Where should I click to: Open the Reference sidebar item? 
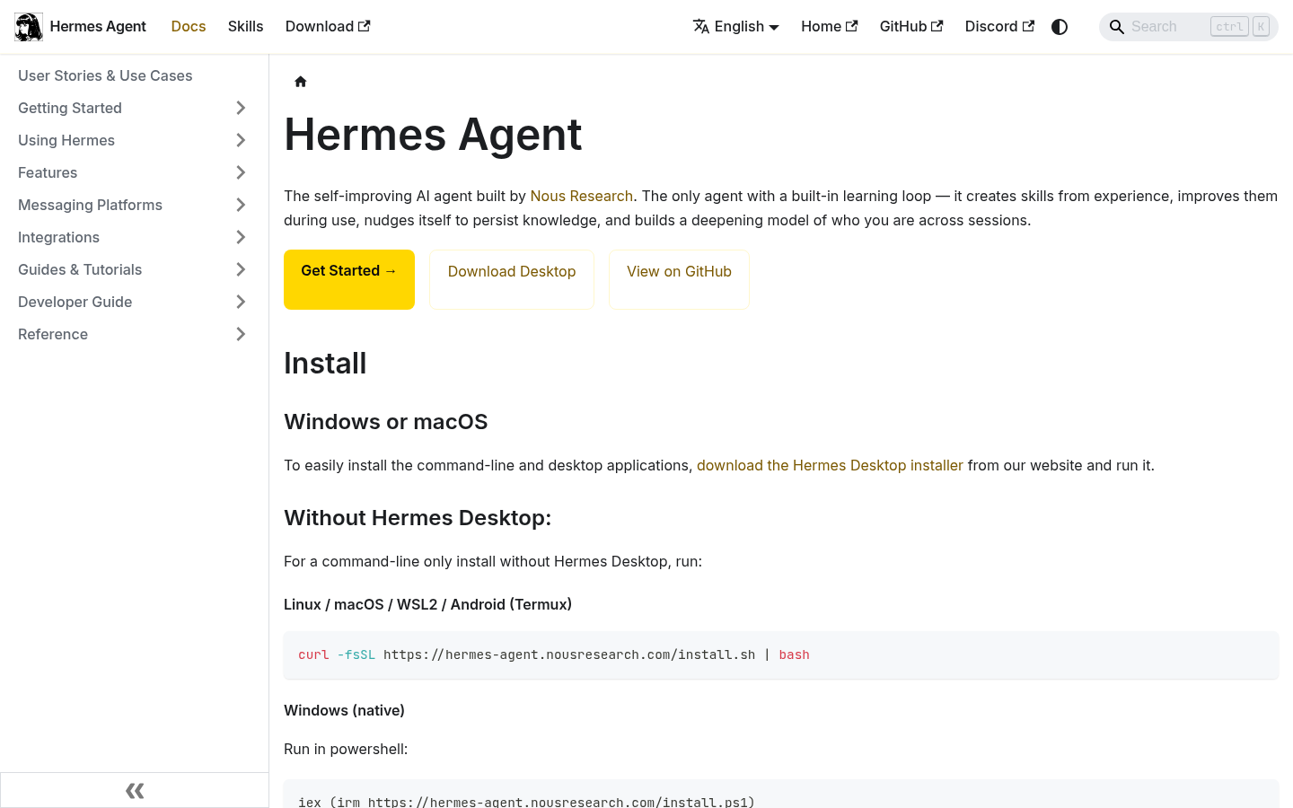(53, 334)
